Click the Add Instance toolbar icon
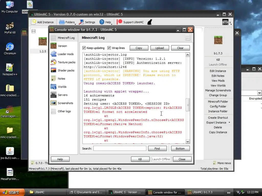Image resolution: width=262 pixels, height=196 pixels. click(x=34, y=22)
